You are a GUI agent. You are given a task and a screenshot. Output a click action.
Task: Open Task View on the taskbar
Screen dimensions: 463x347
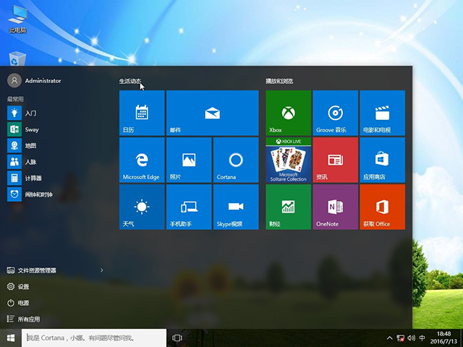177,338
